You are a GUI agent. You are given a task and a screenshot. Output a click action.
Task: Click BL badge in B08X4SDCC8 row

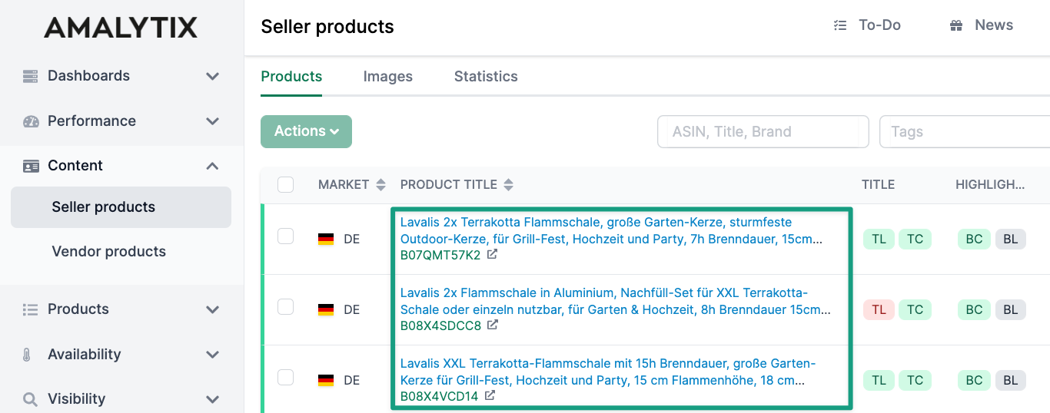tap(1010, 310)
